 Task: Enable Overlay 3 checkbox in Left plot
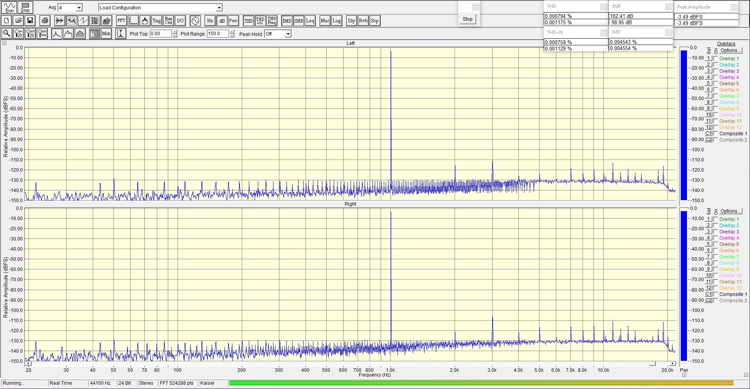[716, 71]
